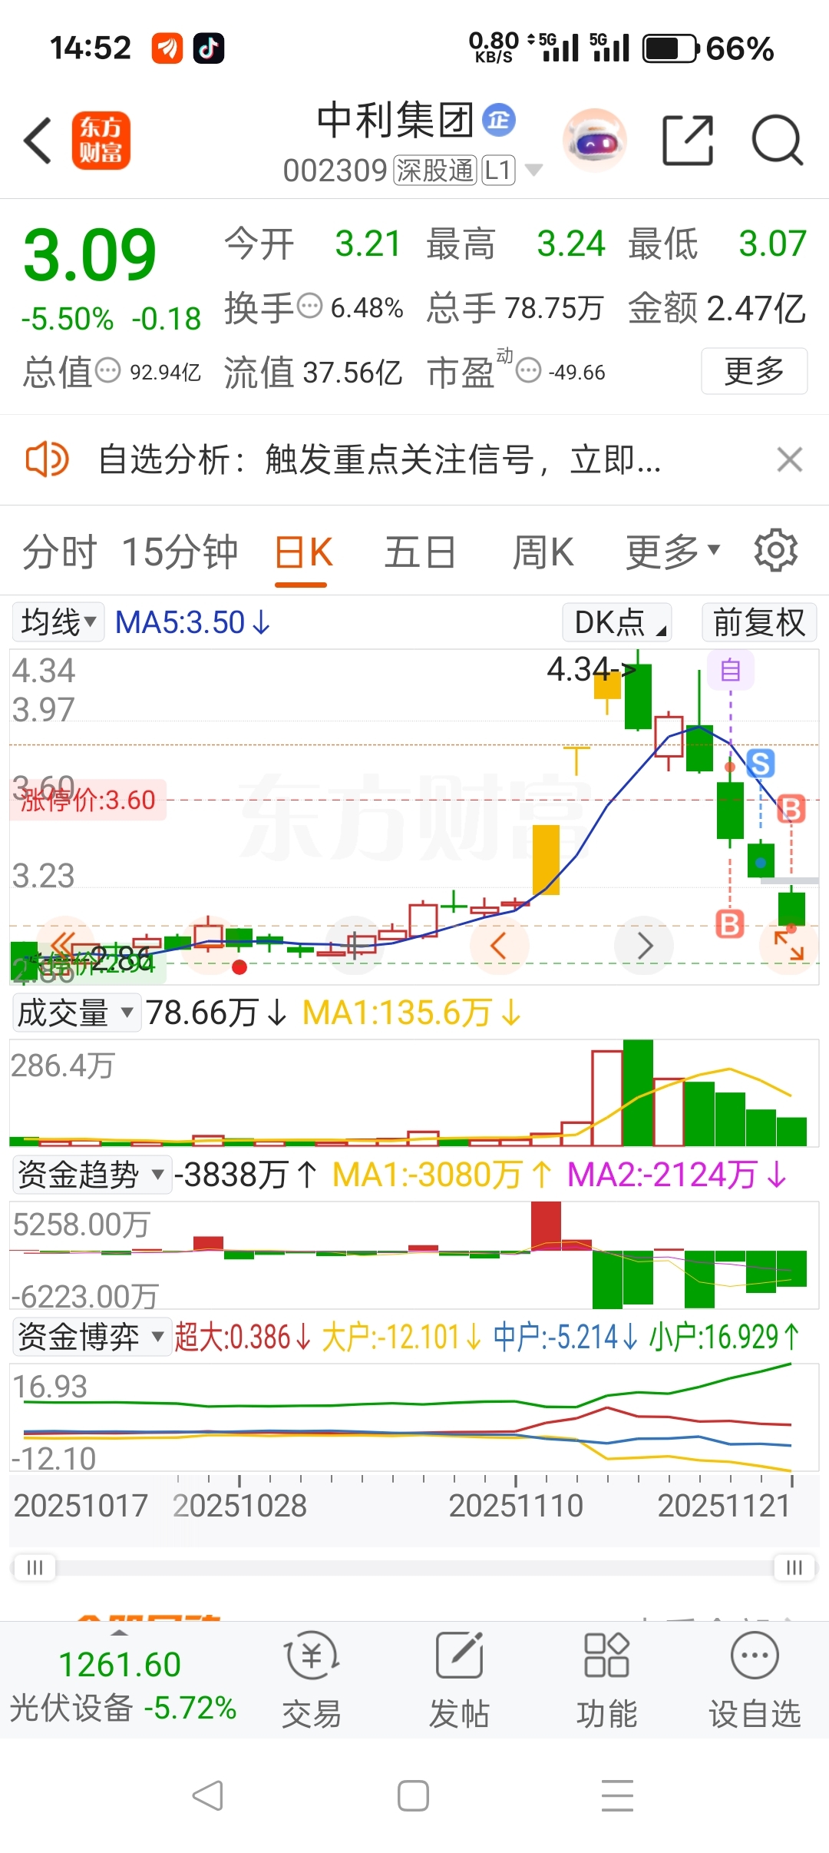This screenshot has height=1853, width=829.
Task: Jump to earliest with double-left arrows
Action: coord(64,945)
